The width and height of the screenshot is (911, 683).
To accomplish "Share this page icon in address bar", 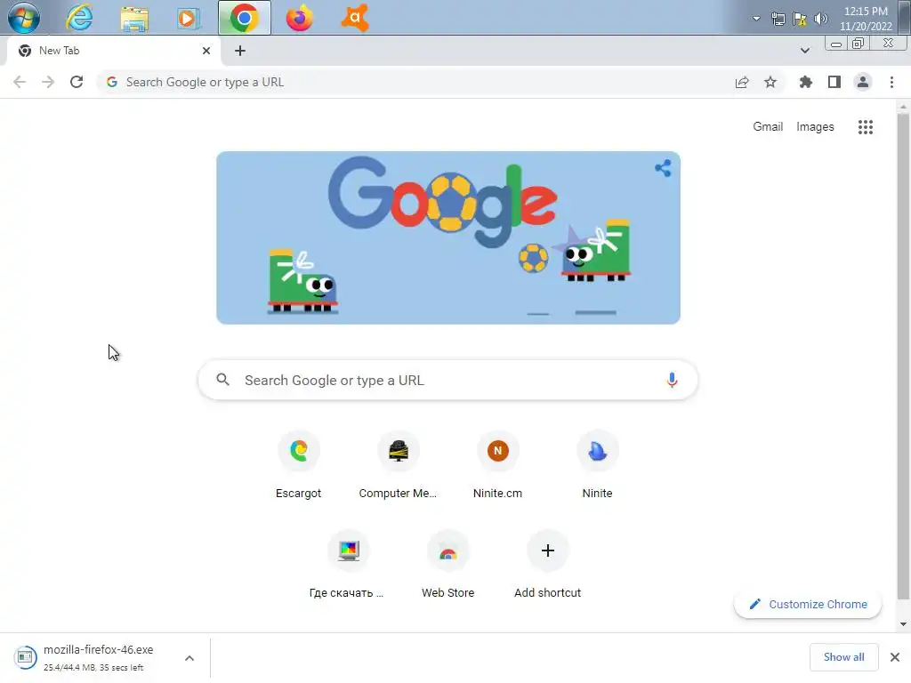I will coord(742,83).
